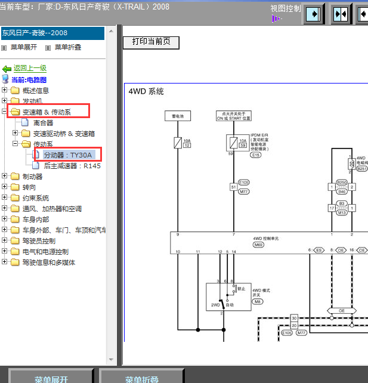The width and height of the screenshot is (368, 383).
Task: Click folder icon of 驾驶员控制
Action: [x=15, y=241]
